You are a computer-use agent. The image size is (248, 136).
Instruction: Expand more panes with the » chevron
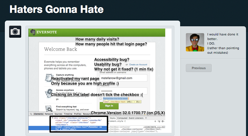coord(146,118)
